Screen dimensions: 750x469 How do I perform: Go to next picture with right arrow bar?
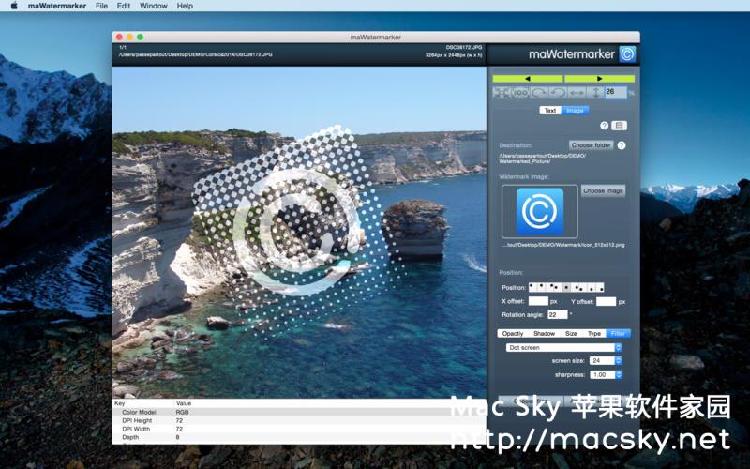point(599,79)
